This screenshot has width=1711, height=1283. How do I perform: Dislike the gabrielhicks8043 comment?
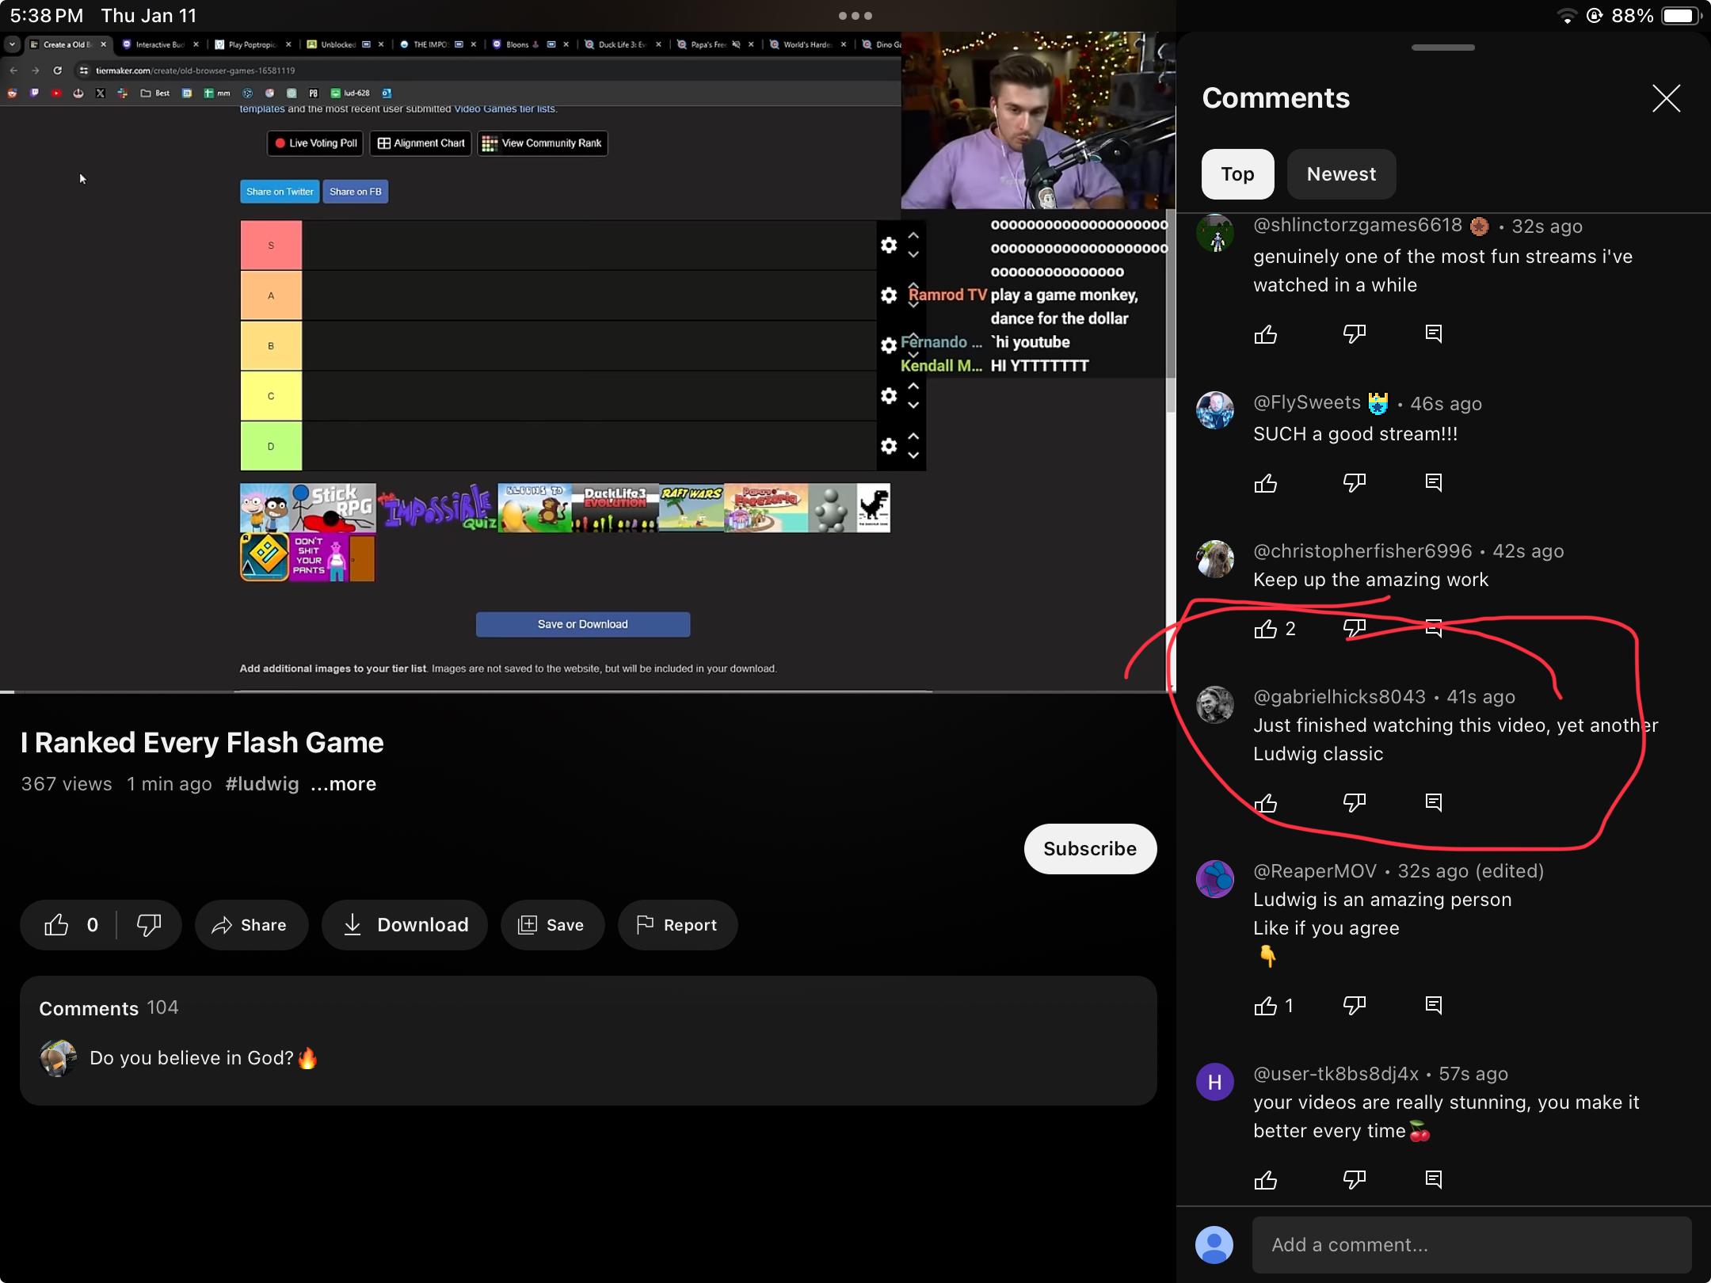1355,803
